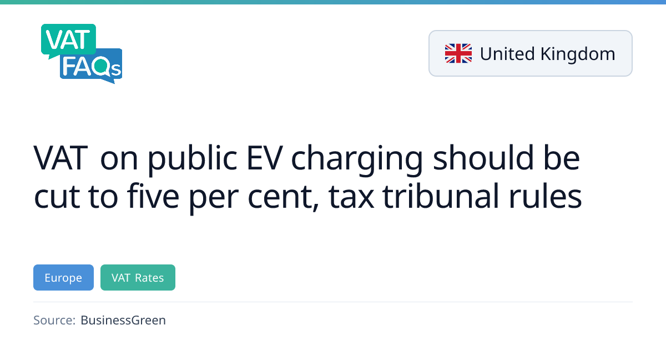Select the VAT Rates tag
This screenshot has height=350, width=666.
138,278
